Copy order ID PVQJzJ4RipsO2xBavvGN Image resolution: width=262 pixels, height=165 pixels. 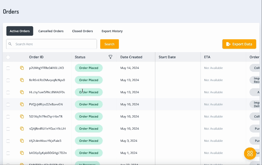click(x=22, y=104)
